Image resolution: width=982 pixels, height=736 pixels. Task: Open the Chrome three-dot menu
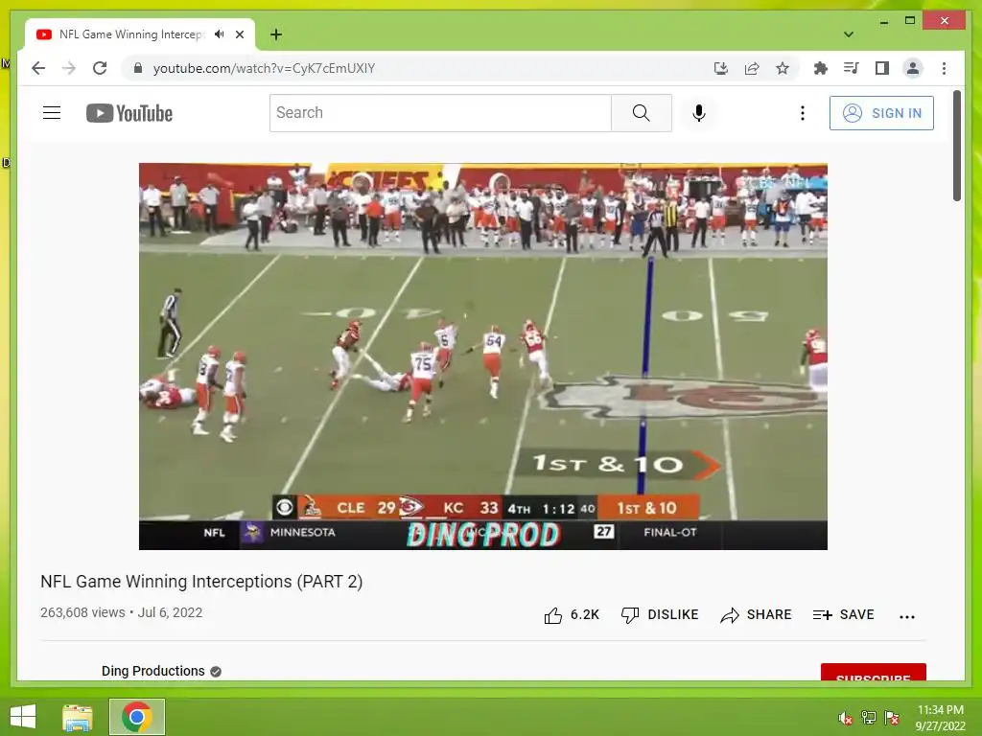point(944,68)
